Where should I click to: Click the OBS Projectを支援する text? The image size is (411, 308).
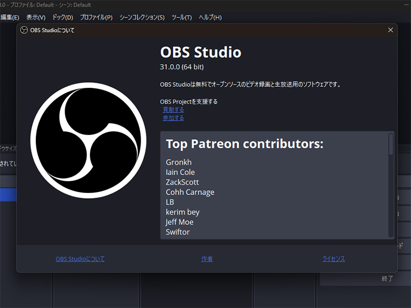pyautogui.click(x=189, y=102)
